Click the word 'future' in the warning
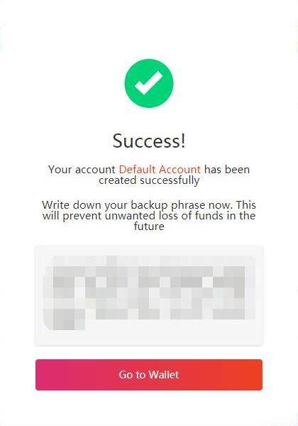 [149, 226]
